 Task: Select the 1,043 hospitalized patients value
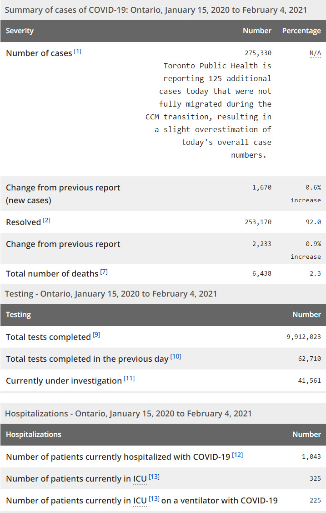click(x=311, y=457)
